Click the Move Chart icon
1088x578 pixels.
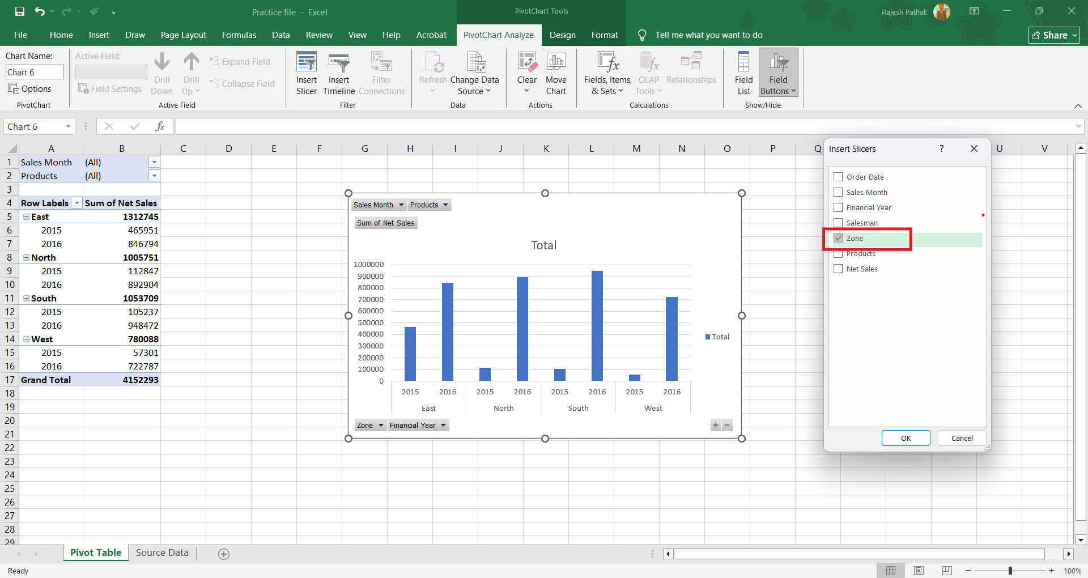coord(556,73)
